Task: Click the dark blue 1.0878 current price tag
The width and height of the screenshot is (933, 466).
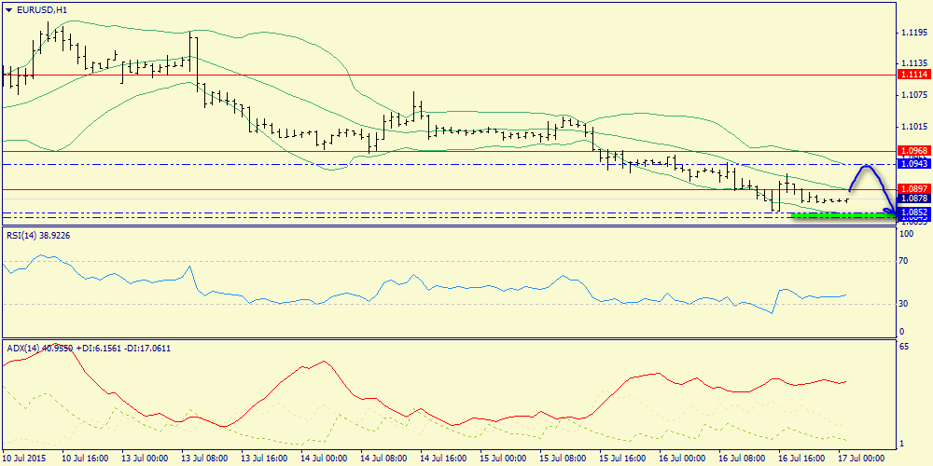Action: tap(912, 199)
